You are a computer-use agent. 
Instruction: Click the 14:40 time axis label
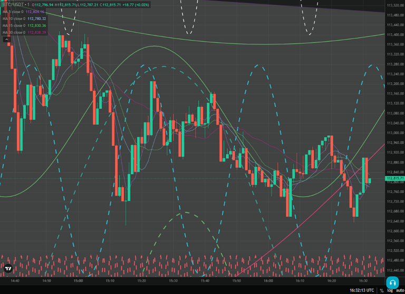click(15, 281)
